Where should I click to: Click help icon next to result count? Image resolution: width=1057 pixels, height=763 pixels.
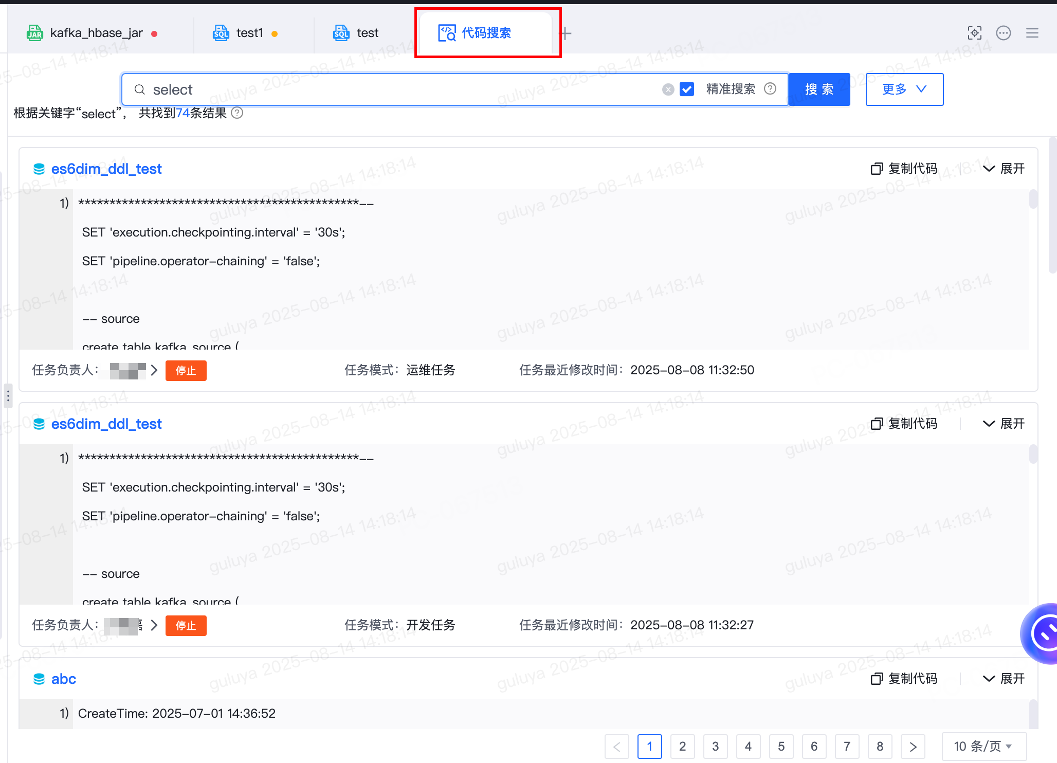(x=237, y=113)
